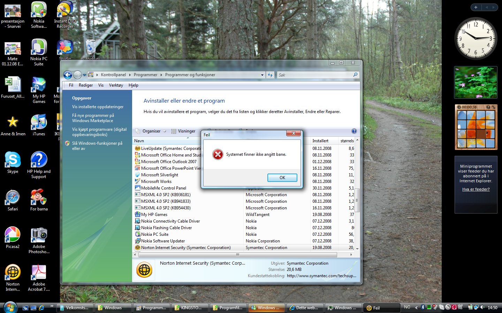Open the Organiser dropdown

coord(151,131)
